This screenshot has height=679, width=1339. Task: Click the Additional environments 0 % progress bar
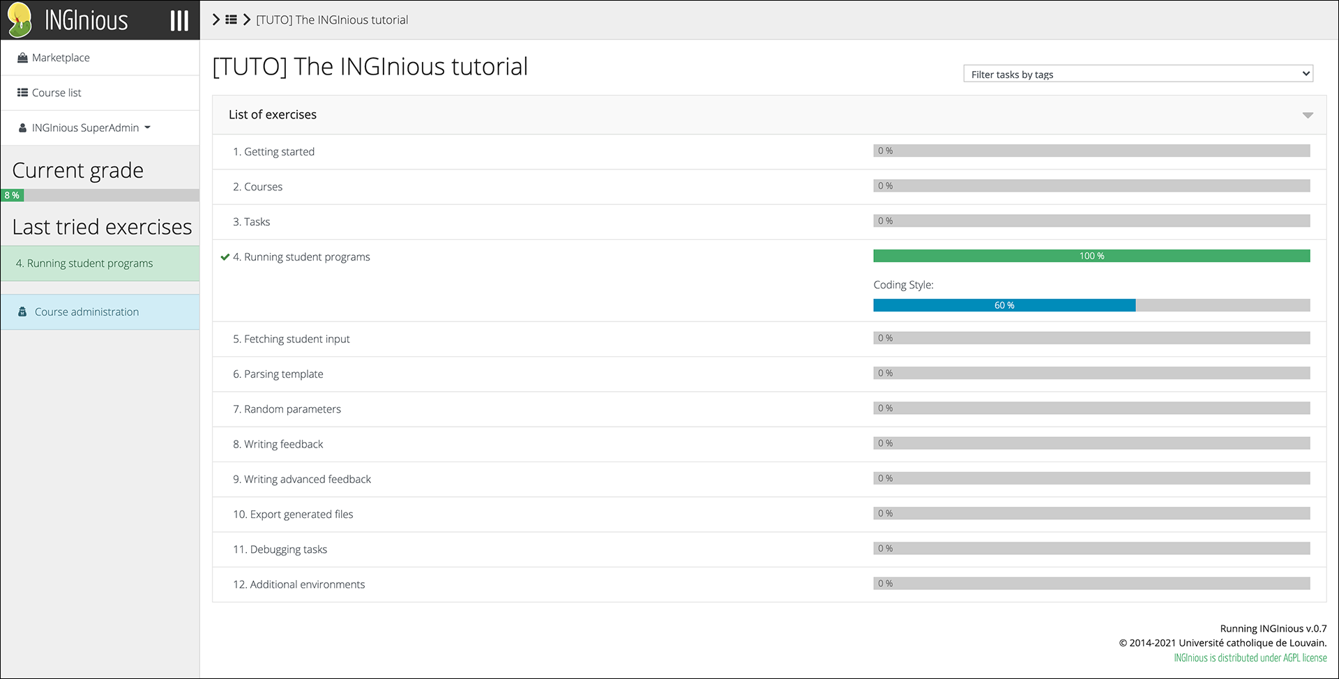[1091, 583]
